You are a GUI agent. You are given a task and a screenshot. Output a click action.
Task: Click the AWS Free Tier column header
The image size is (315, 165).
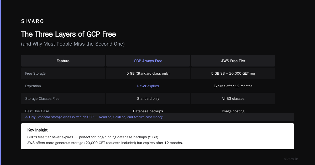click(x=233, y=61)
